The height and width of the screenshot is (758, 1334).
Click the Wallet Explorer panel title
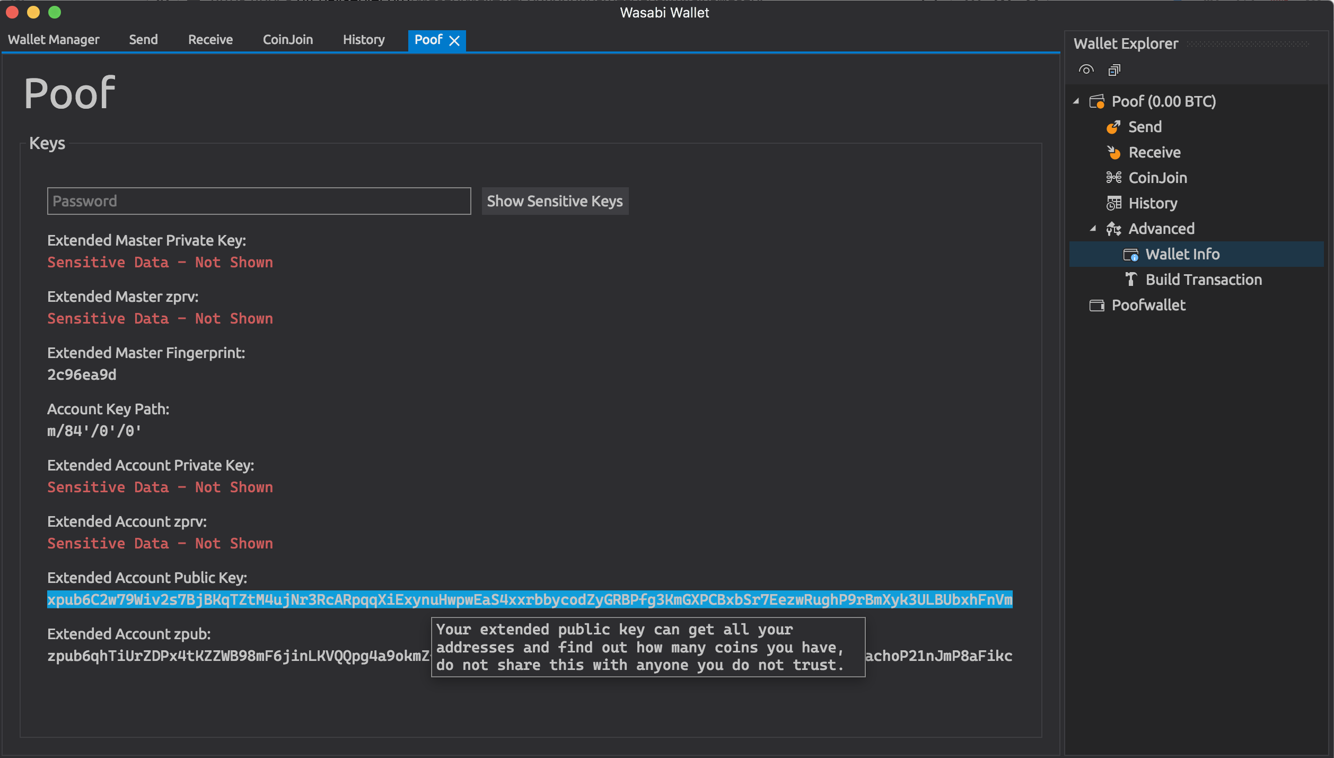(1126, 43)
